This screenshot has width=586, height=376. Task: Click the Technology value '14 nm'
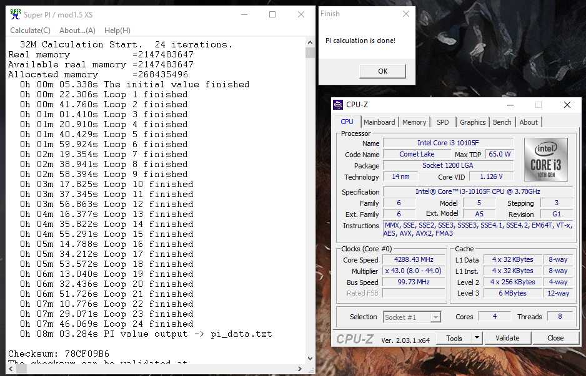pyautogui.click(x=400, y=176)
